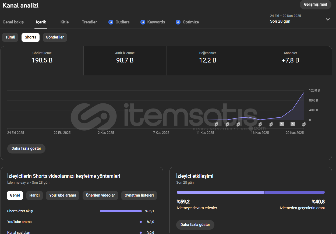Click the İzlemeye devam edenler progress bar
Screen dimensions: 336x234
click(220, 192)
